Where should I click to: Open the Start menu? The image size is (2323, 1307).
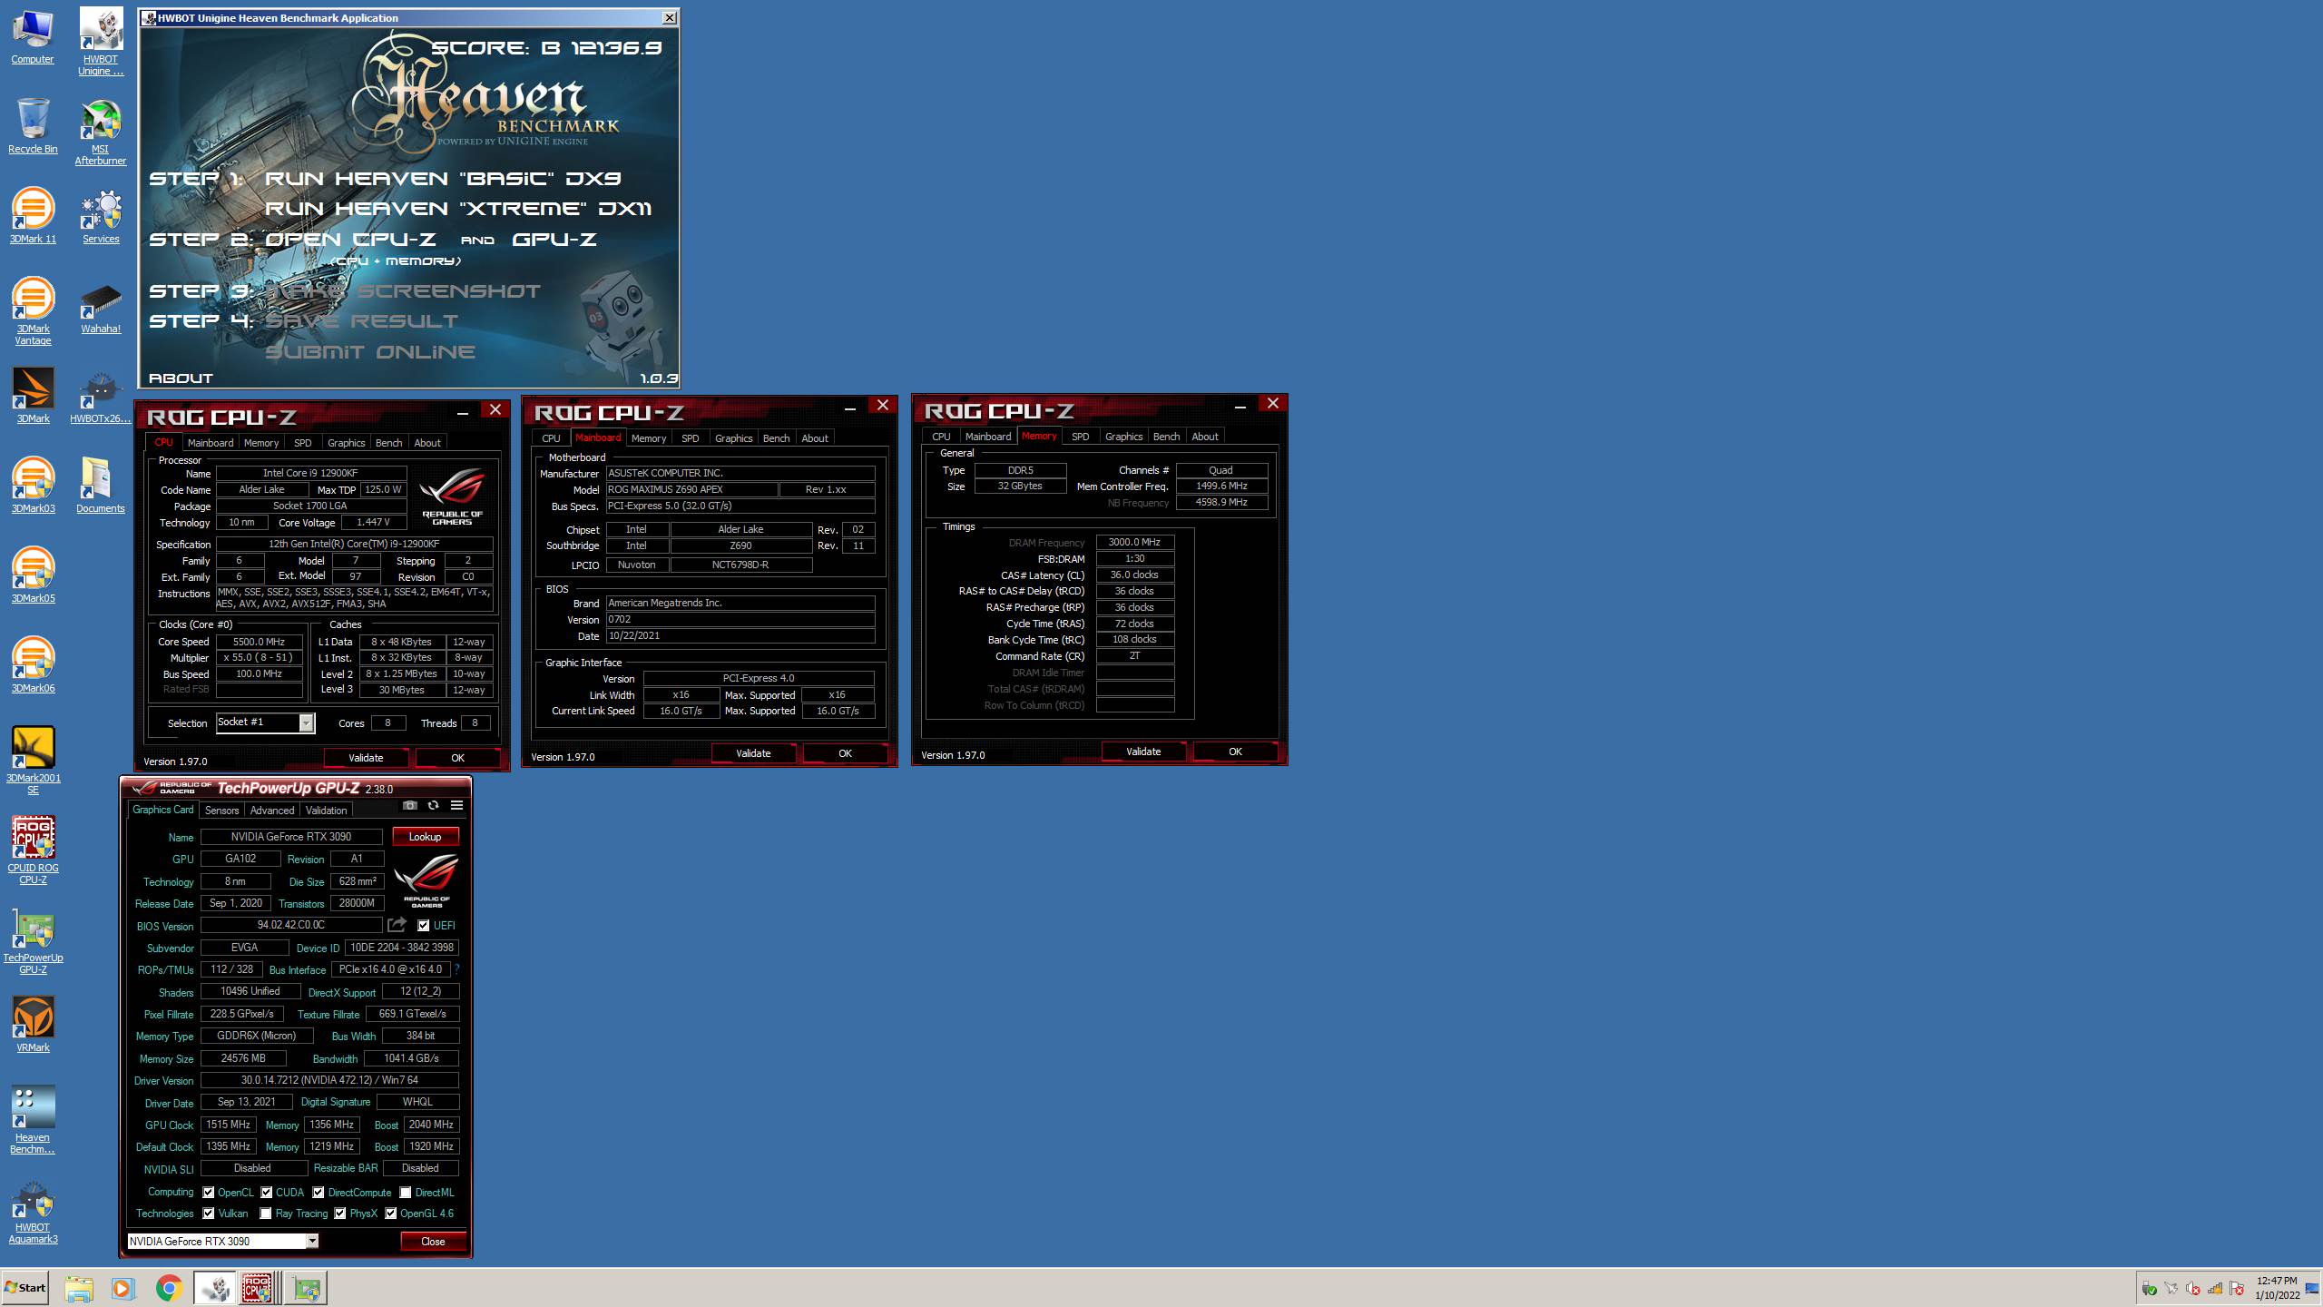coord(25,1288)
